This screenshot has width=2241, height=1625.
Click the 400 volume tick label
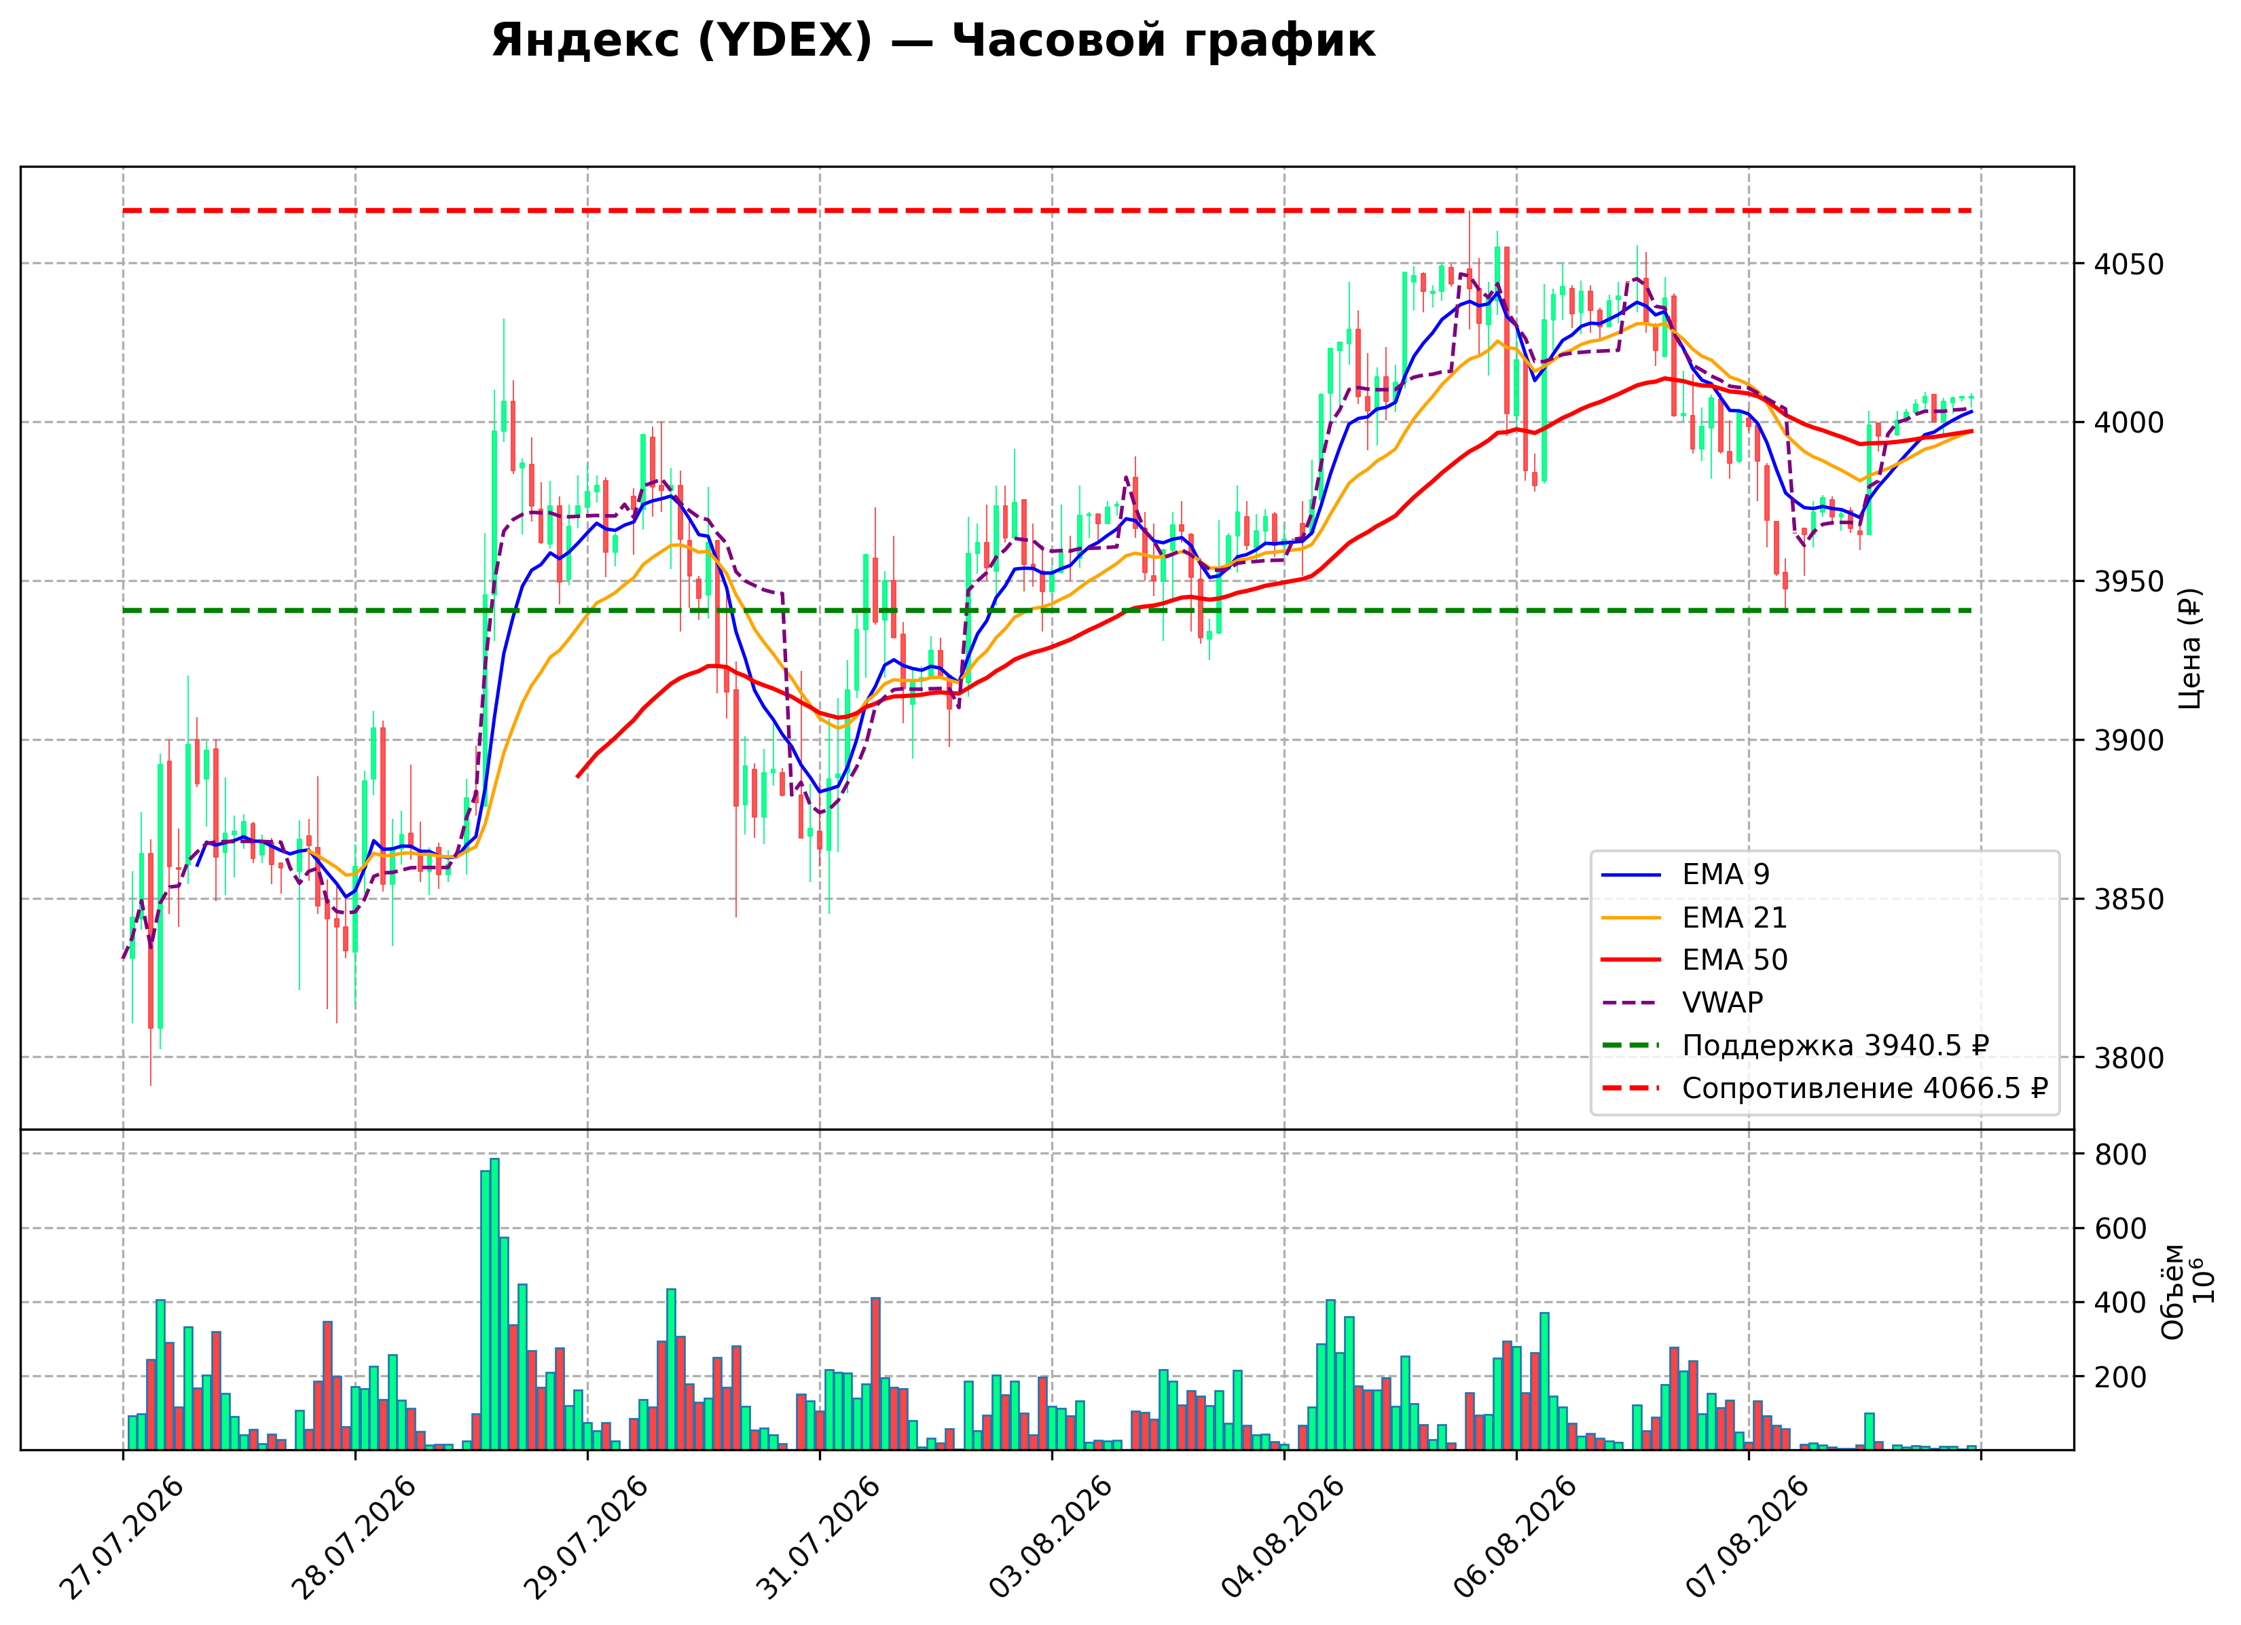pos(2120,1303)
